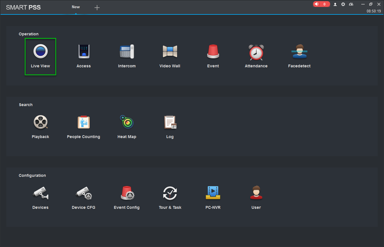Click the Configuration section heading

[32, 175]
